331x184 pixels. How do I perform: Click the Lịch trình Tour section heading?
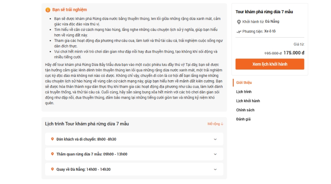coord(87,124)
